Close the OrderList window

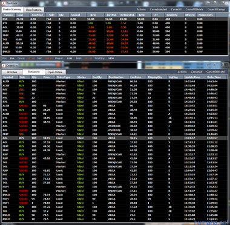(x=223, y=65)
